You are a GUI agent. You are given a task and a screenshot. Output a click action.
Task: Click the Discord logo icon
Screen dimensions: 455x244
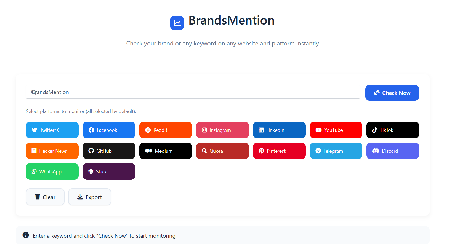376,151
